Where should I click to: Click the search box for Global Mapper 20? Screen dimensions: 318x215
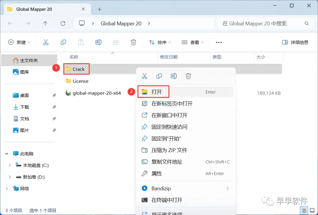(x=266, y=23)
